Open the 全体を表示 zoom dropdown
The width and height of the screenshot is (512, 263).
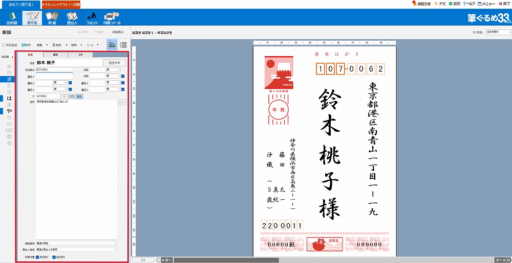tap(498, 32)
